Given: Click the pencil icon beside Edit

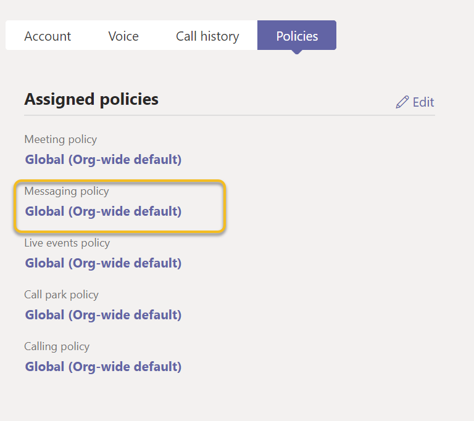Looking at the screenshot, I should coord(402,102).
